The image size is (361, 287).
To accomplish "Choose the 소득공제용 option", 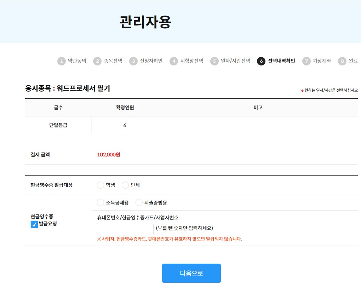I will [x=101, y=202].
